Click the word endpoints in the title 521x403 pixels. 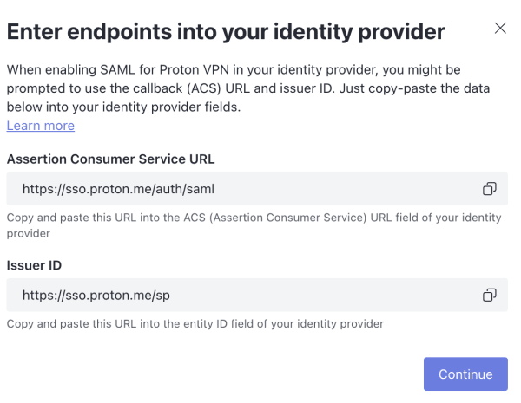coord(120,32)
